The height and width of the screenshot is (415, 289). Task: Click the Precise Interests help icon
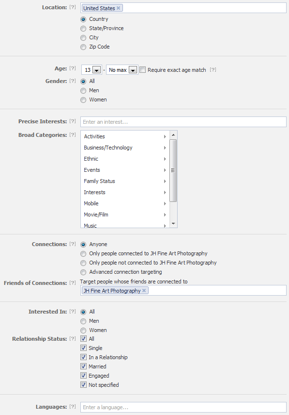coord(73,121)
